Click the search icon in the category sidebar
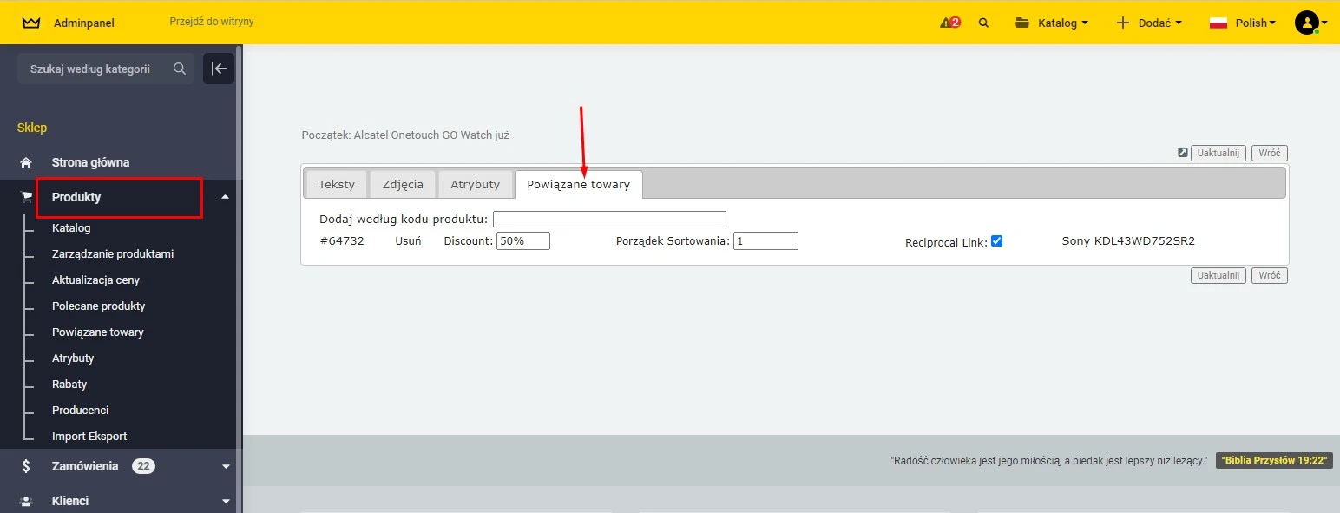1340x513 pixels. click(180, 68)
